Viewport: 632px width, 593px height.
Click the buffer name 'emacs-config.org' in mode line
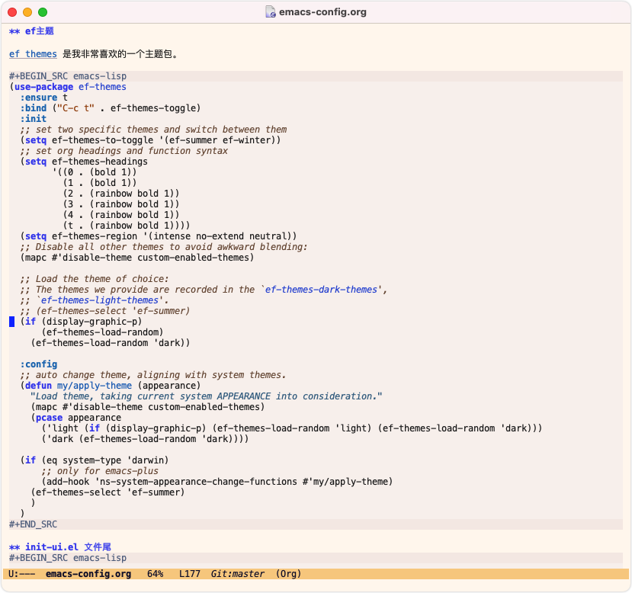88,574
